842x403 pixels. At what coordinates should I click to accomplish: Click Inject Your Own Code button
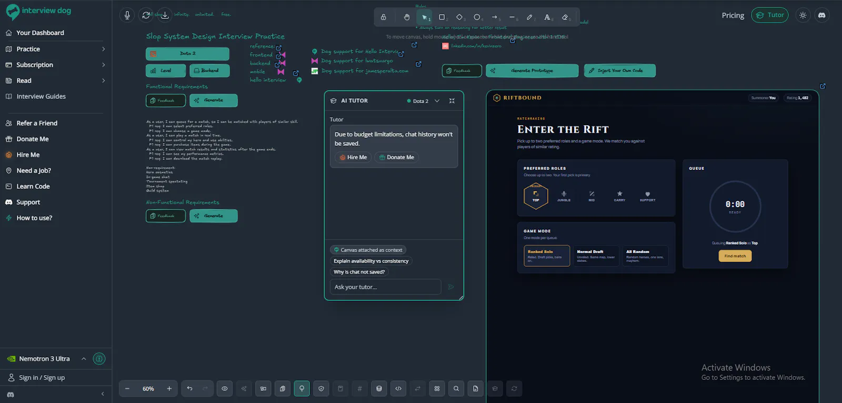click(x=620, y=70)
